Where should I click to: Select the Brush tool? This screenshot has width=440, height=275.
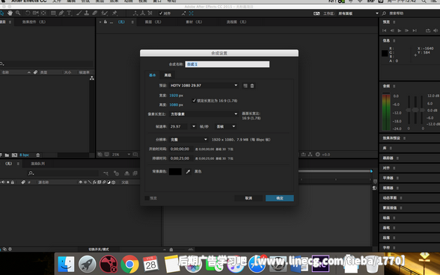tap(79, 13)
